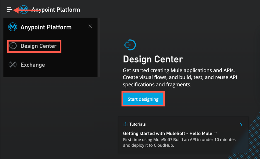
Task: Click the Start designing button
Action: click(143, 99)
